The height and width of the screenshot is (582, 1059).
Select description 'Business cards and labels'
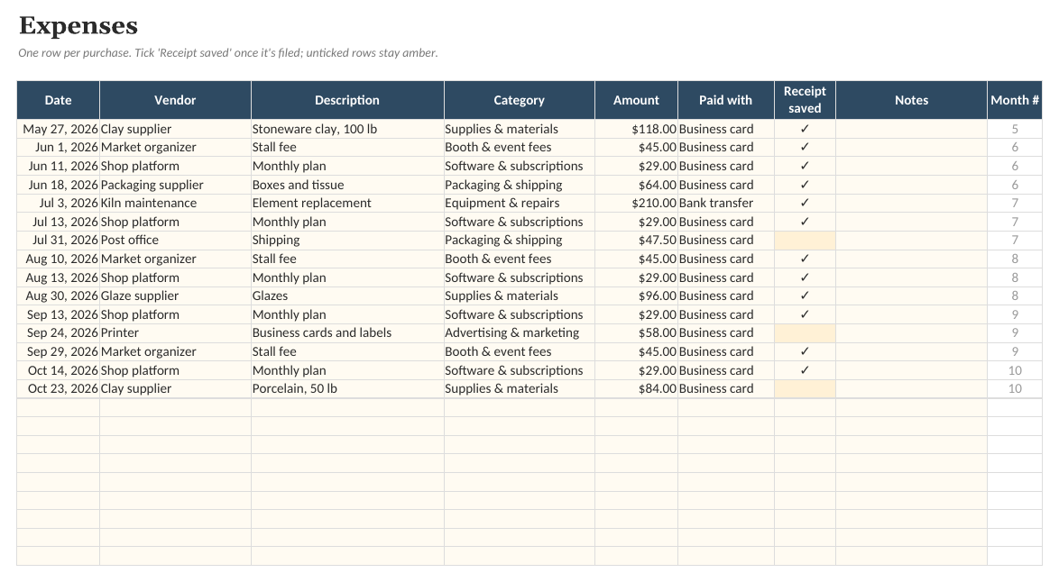click(347, 333)
